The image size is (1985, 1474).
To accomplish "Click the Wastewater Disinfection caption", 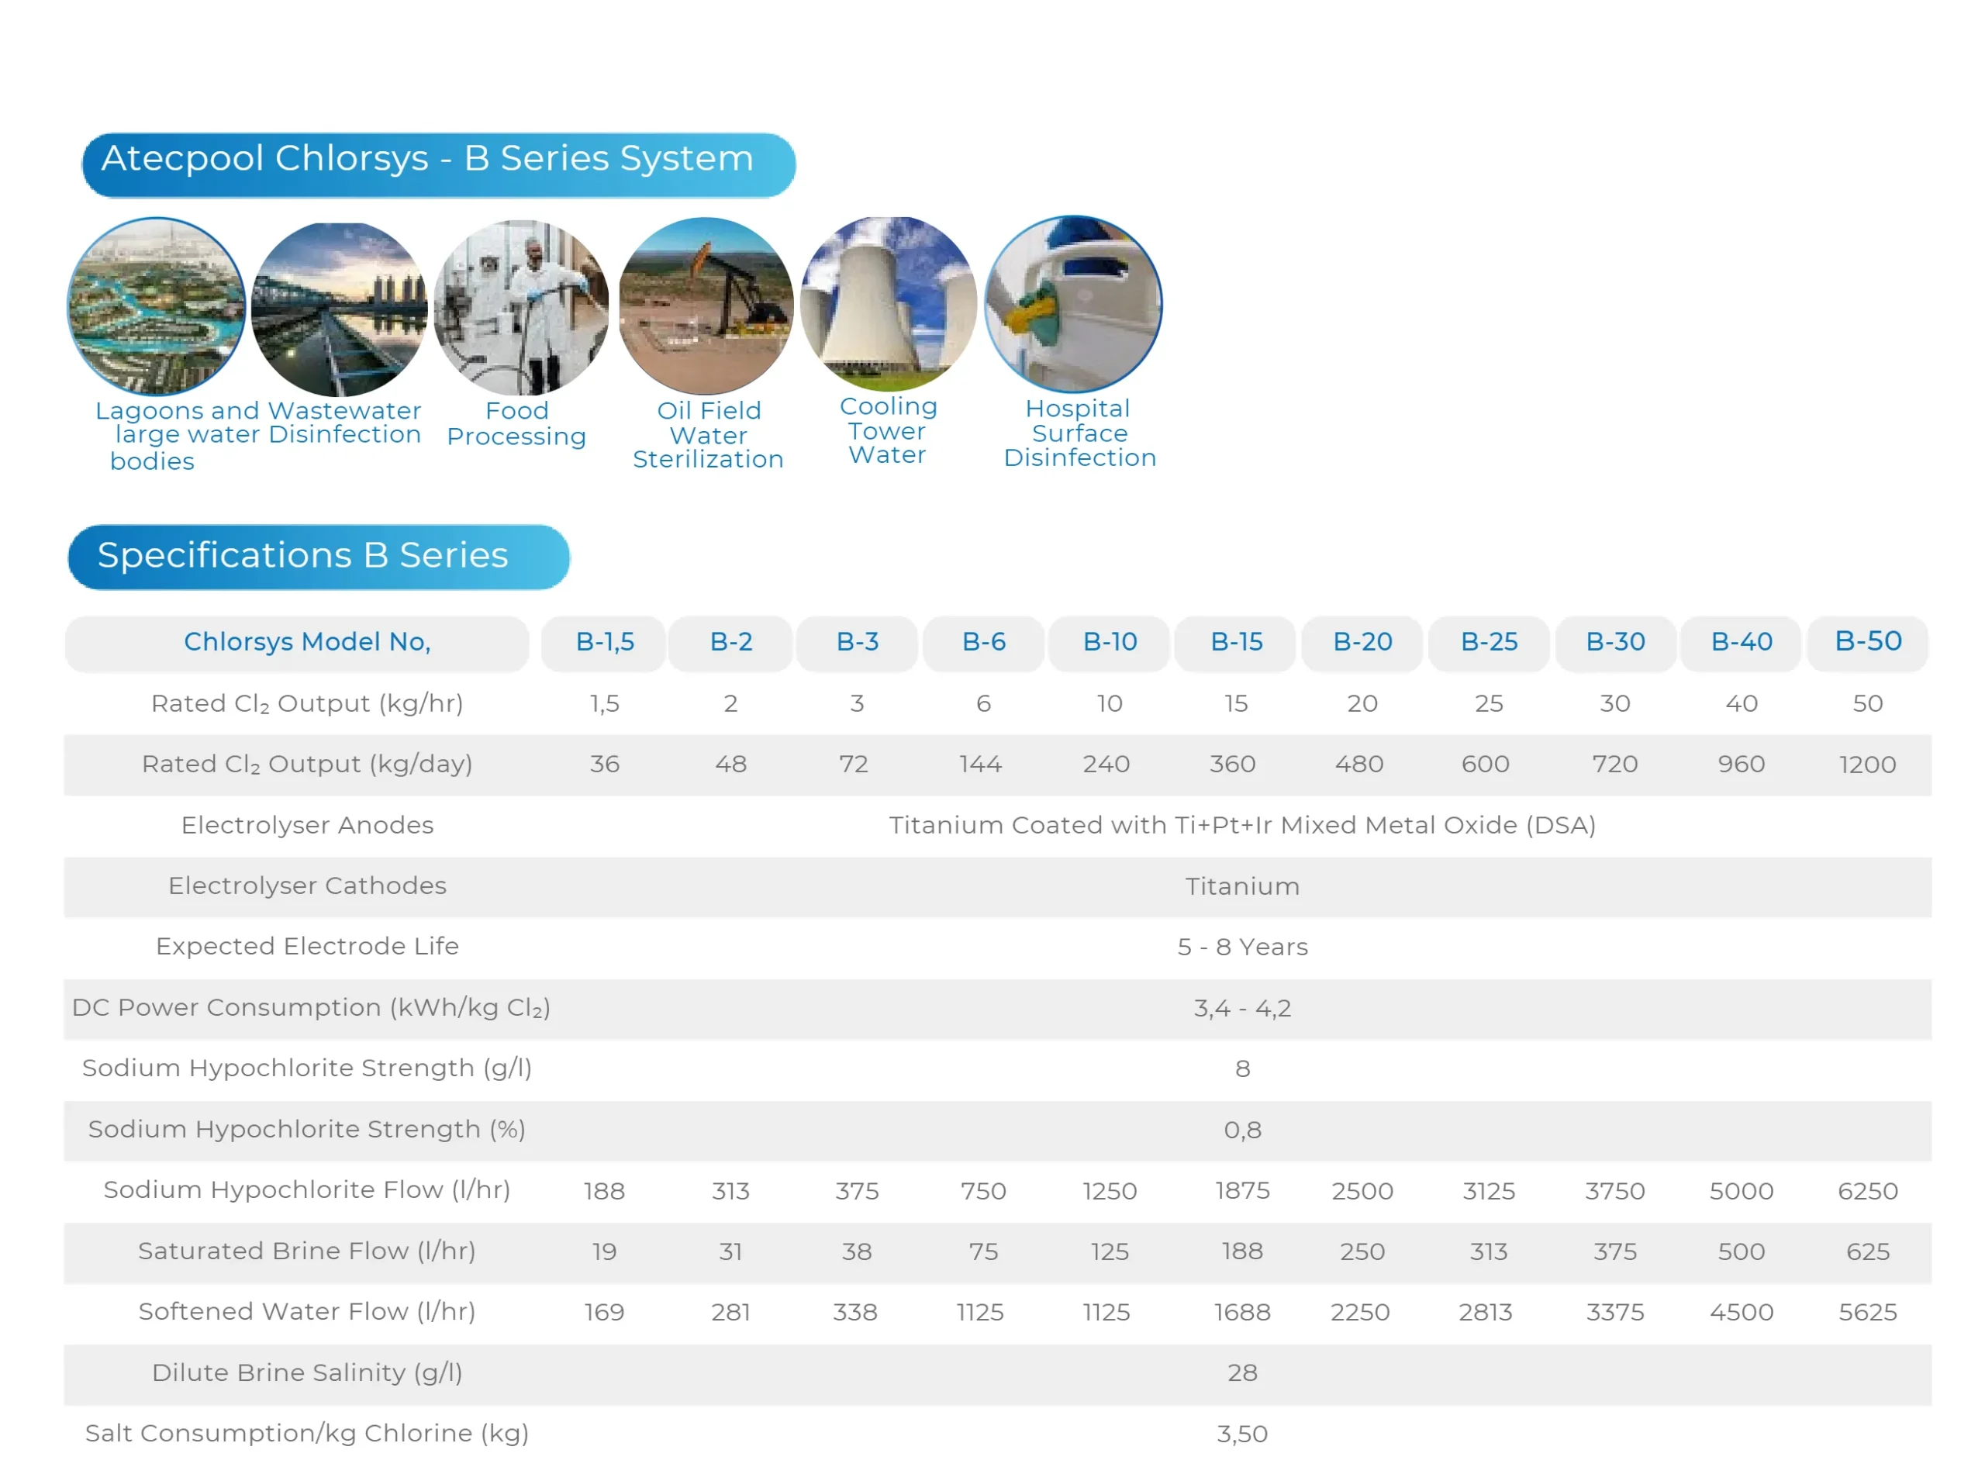I will click(344, 423).
